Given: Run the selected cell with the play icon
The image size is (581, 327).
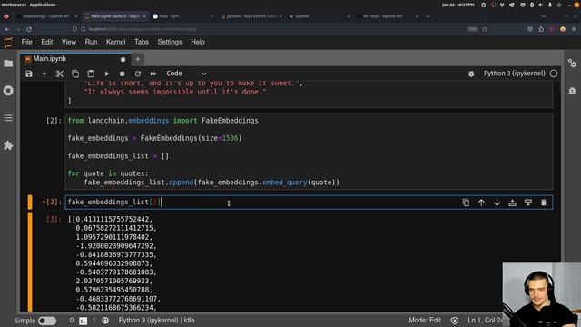Looking at the screenshot, I should pyautogui.click(x=107, y=74).
